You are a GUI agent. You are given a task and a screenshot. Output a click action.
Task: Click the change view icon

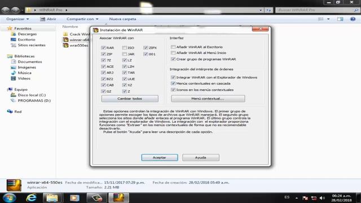(321, 19)
